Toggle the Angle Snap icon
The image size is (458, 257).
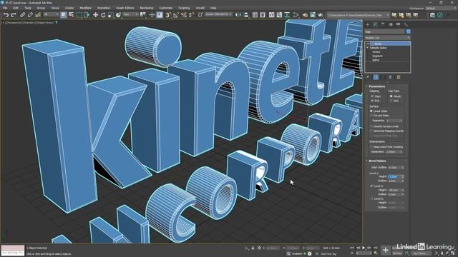click(176, 15)
